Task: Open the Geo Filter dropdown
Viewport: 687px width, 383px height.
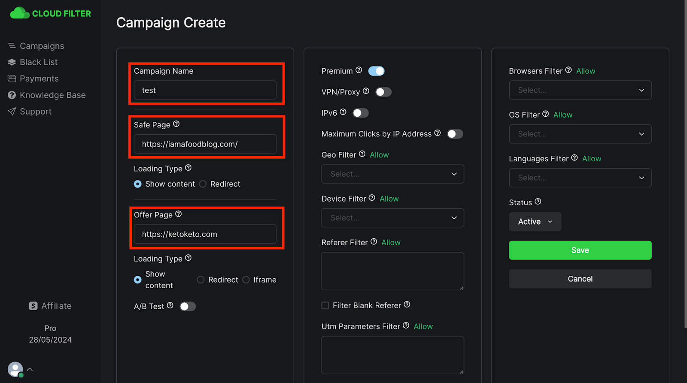Action: point(392,174)
